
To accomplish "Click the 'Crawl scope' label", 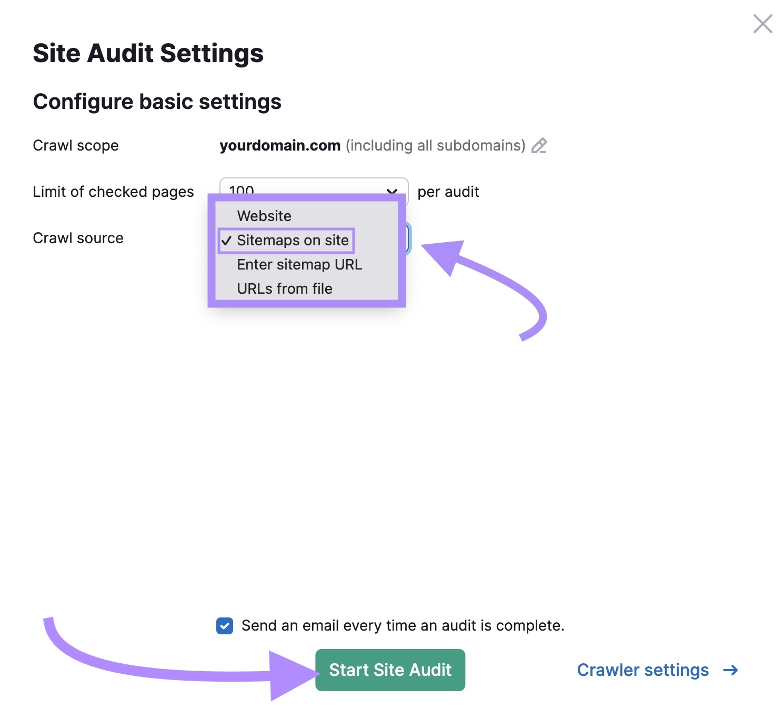I will pos(76,145).
